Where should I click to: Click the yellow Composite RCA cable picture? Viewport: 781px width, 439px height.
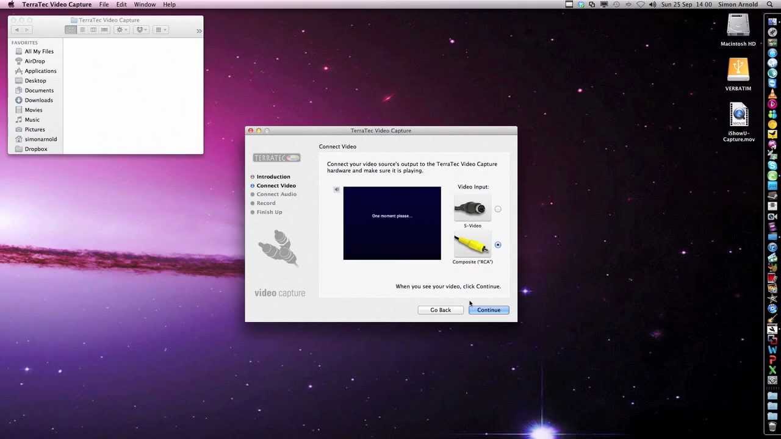[472, 245]
